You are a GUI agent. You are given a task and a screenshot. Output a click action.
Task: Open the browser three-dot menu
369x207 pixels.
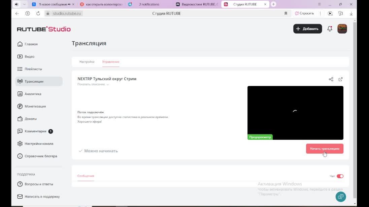(x=320, y=13)
